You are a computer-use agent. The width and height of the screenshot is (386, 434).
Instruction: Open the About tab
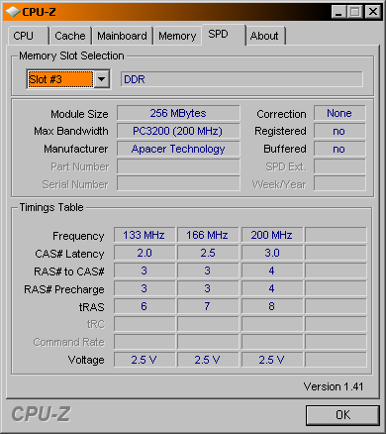pyautogui.click(x=265, y=36)
